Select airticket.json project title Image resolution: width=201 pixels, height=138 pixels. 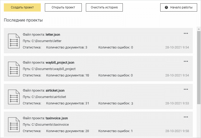pyautogui.click(x=55, y=90)
